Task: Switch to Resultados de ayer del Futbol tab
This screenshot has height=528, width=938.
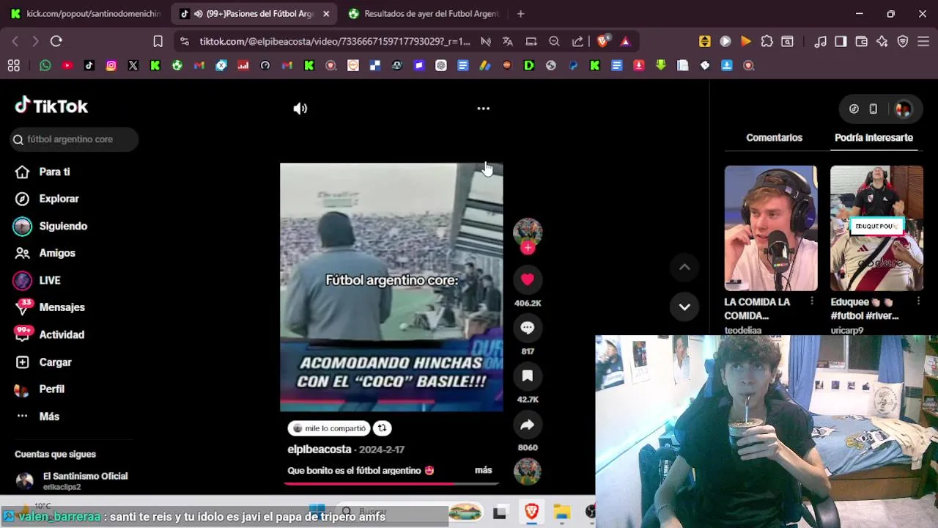Action: point(425,14)
